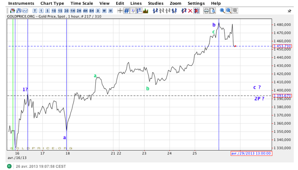The image size is (298, 170).
Task: Toggle the daily (D) timeframe button
Action: [x=98, y=11]
